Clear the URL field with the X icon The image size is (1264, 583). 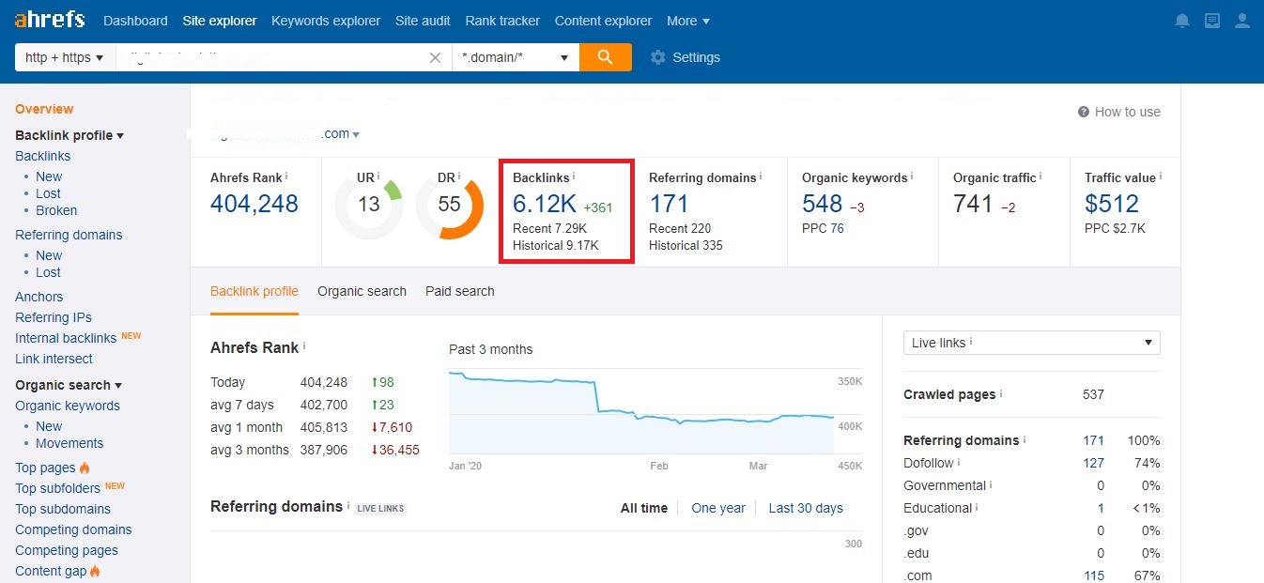pos(435,57)
